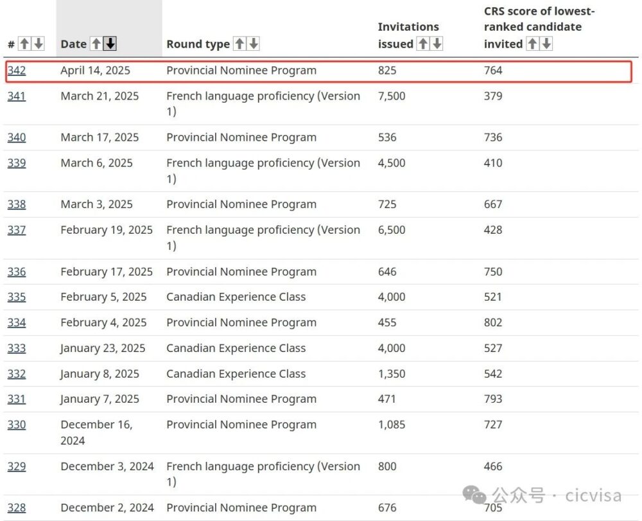Click the active Date descending sort arrow
Image resolution: width=642 pixels, height=521 pixels.
pyautogui.click(x=110, y=44)
